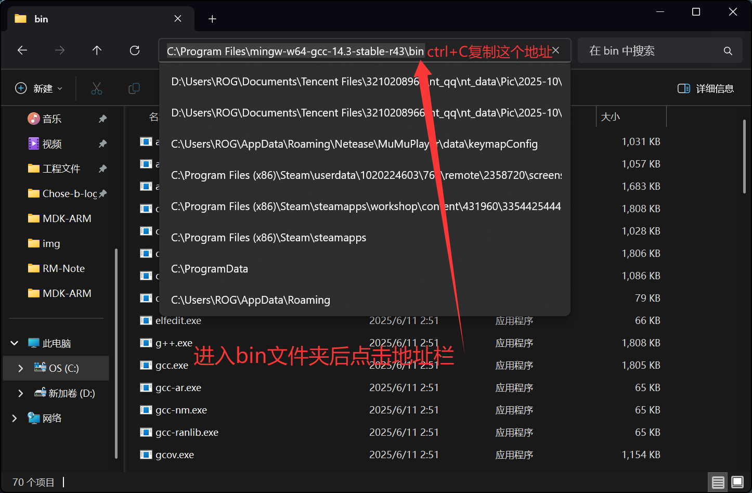
Task: Expand the OS (C:) drive tree
Action: [x=21, y=368]
